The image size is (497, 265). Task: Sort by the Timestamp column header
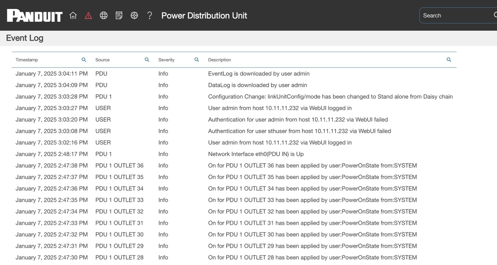point(27,60)
